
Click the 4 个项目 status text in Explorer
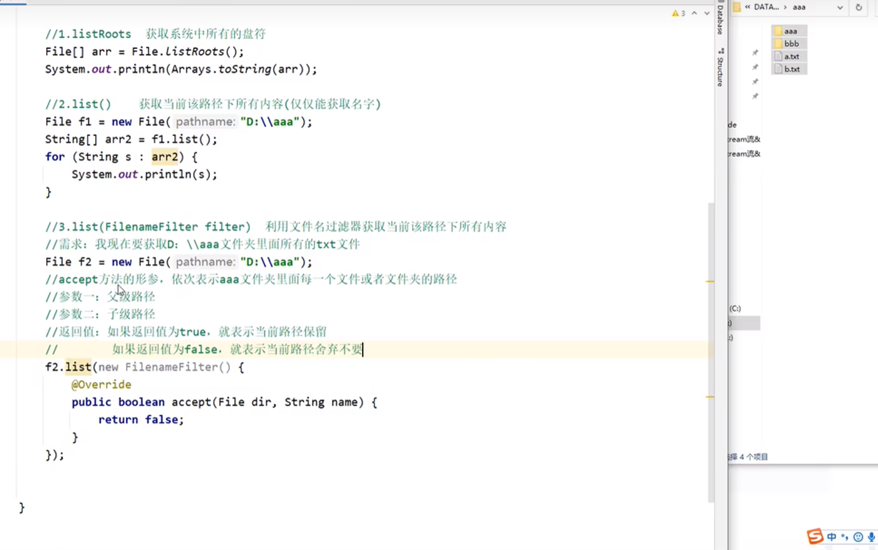(x=753, y=457)
